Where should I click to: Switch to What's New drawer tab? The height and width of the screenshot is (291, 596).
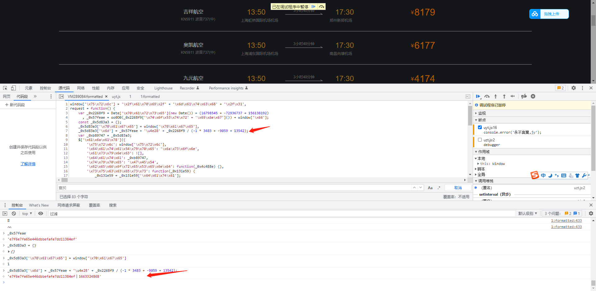pyautogui.click(x=39, y=205)
